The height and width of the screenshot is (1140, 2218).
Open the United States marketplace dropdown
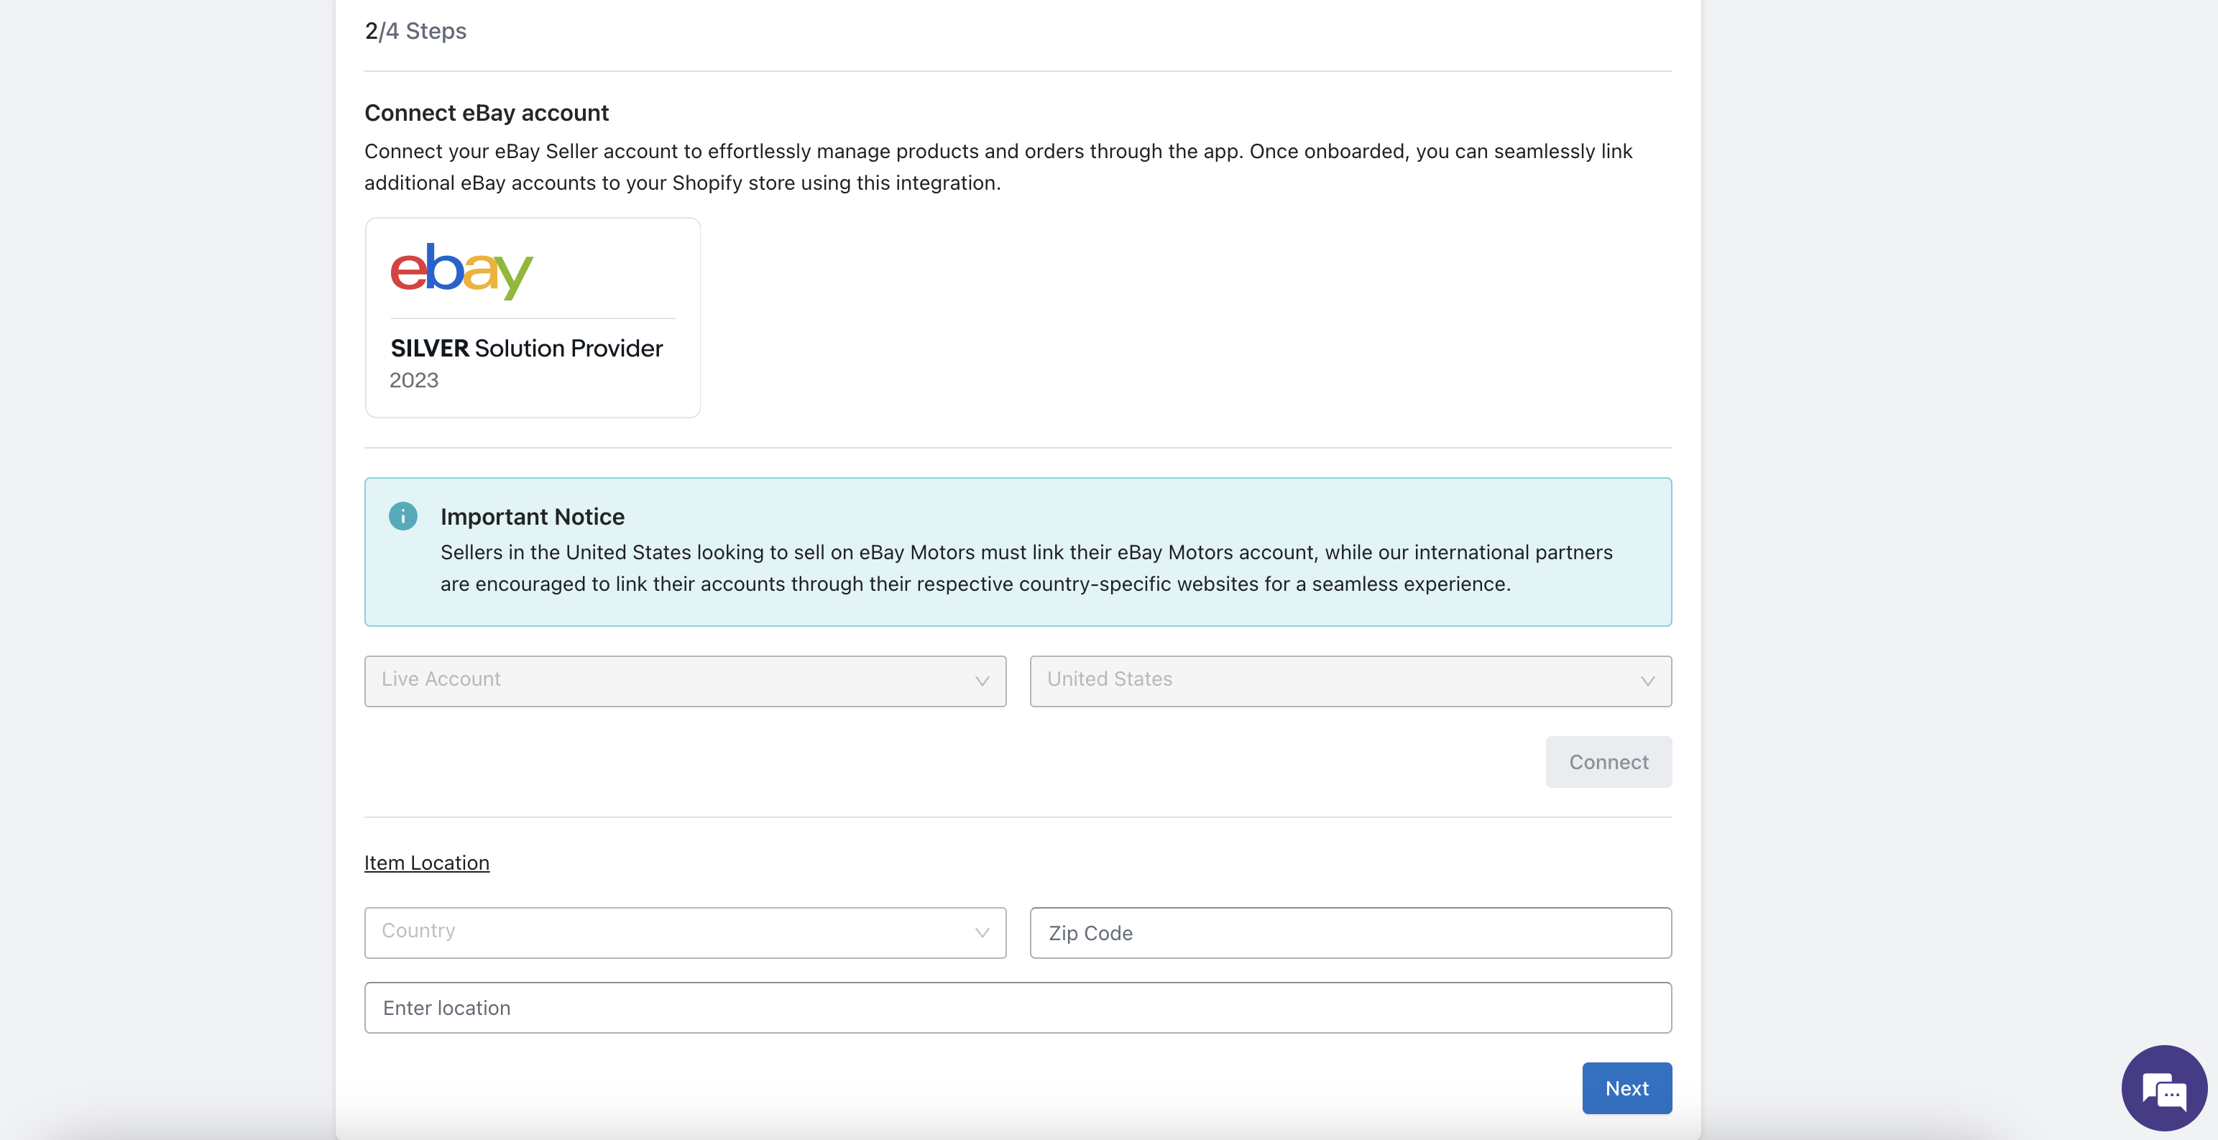[1350, 680]
